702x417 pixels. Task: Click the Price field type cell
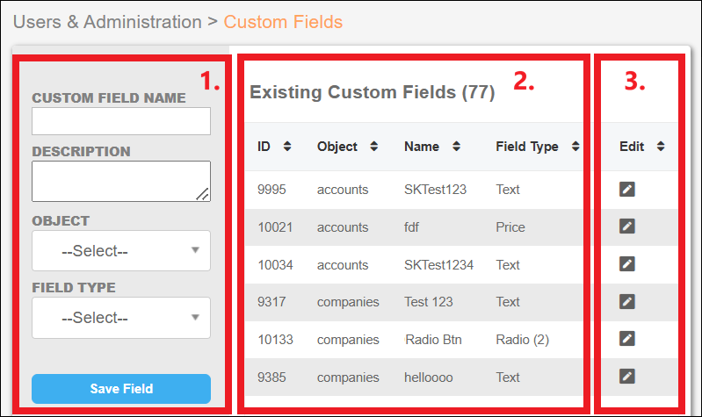point(510,227)
